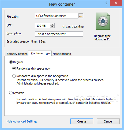Viewport: 124px width, 130px height.
Task: Click 'Administrator privileges required.' text
Action: tap(38, 83)
